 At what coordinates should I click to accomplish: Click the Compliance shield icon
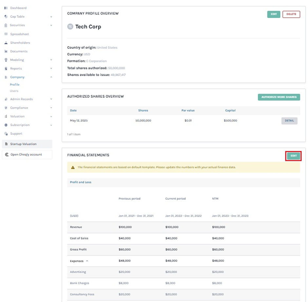pos(6,108)
